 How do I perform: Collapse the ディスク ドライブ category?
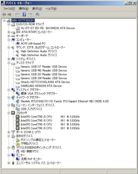point(9,63)
